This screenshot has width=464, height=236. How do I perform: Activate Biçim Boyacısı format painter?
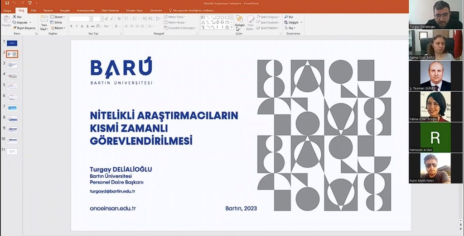click(x=24, y=28)
